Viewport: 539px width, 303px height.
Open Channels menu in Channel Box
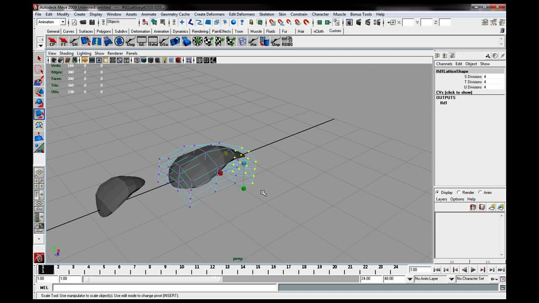444,64
